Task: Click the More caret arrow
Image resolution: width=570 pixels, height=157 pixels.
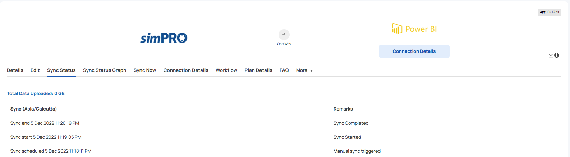Action: click(x=311, y=70)
